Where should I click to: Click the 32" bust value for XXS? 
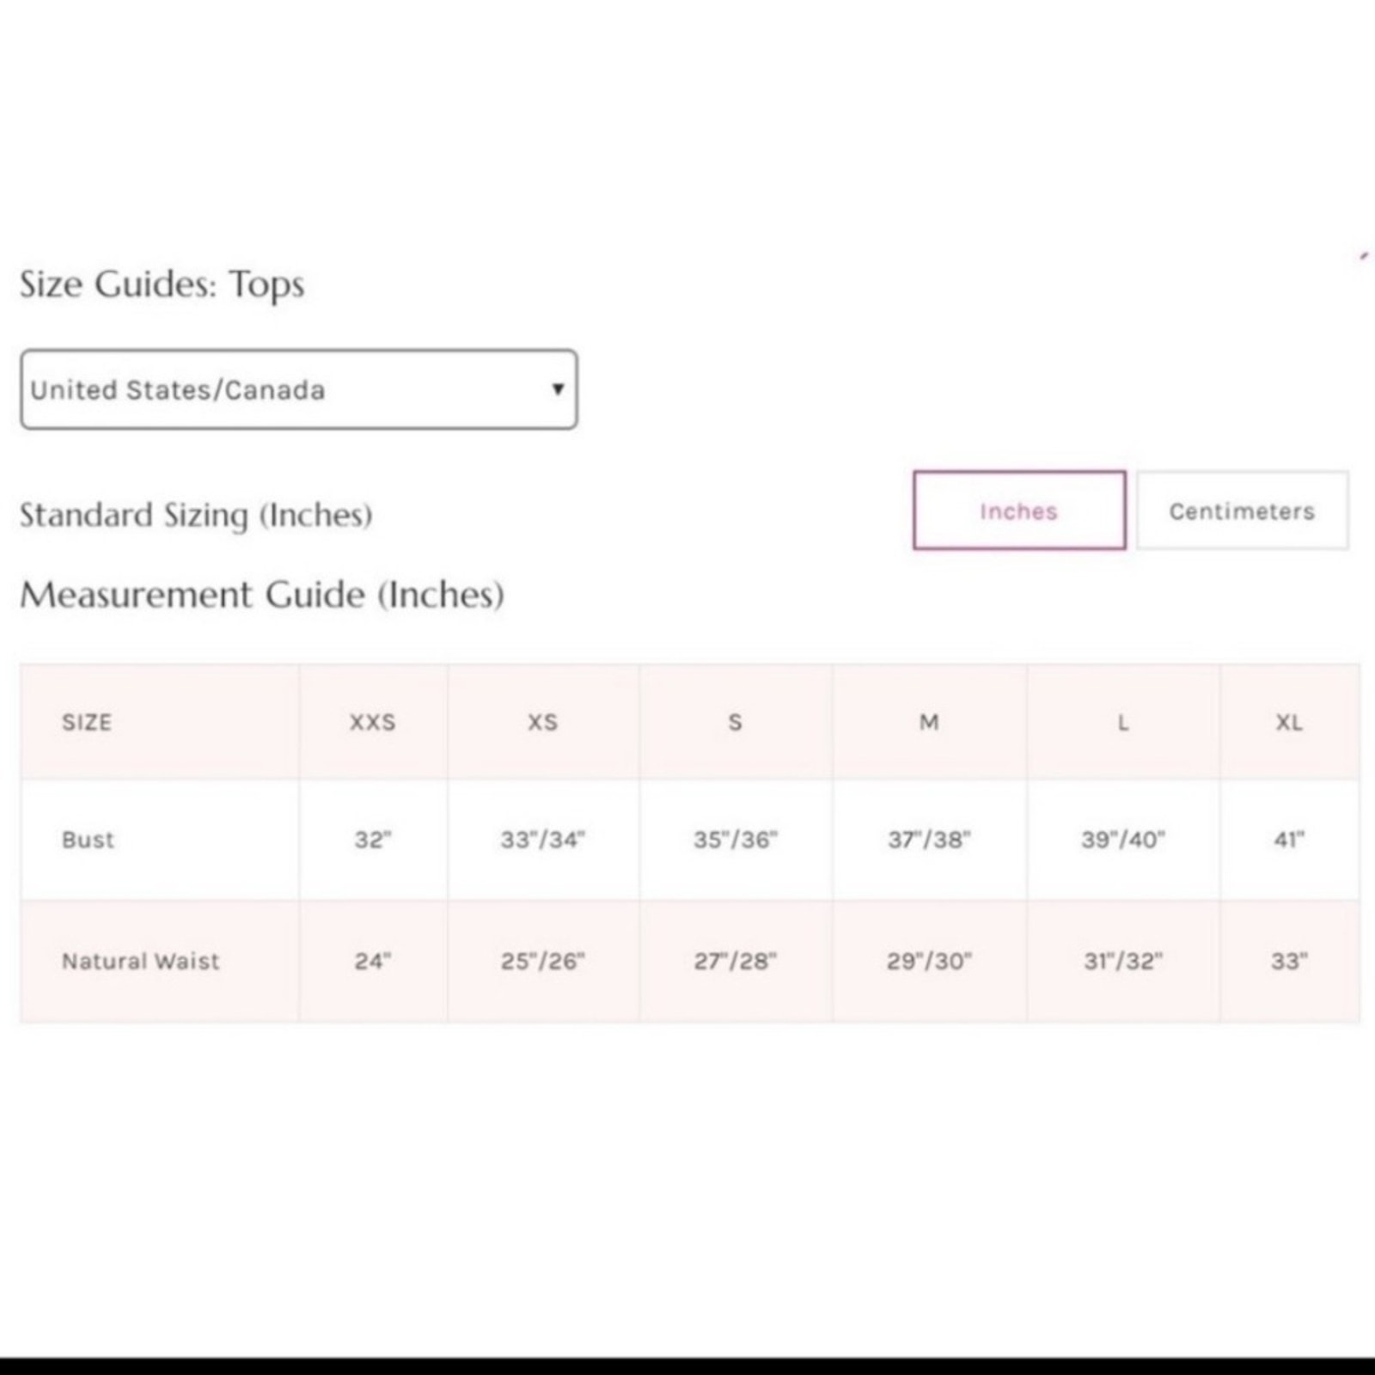373,840
